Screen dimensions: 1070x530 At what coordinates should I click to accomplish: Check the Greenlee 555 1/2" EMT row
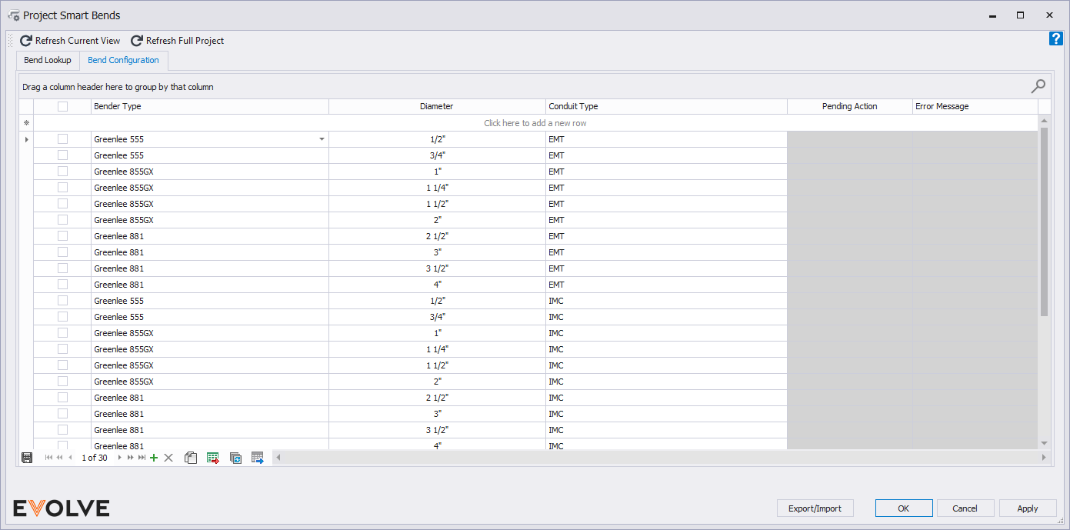click(62, 139)
